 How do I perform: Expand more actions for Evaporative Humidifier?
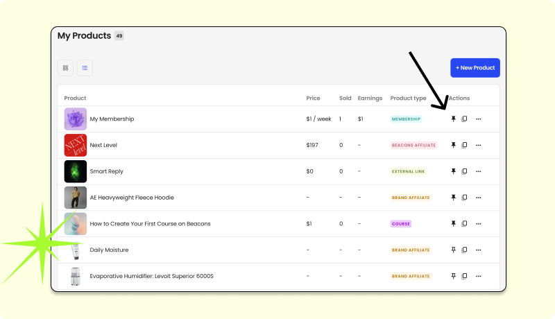pos(478,276)
